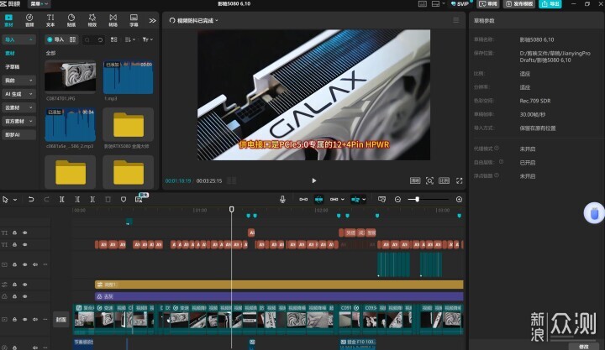The image size is (605, 350).
Task: Delete the left side of the clip
Action: (77, 199)
